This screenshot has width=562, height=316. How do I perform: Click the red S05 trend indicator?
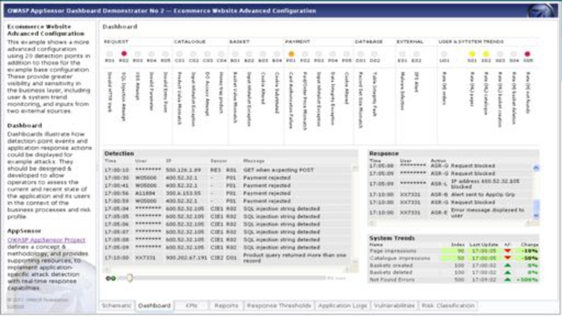[x=527, y=54]
